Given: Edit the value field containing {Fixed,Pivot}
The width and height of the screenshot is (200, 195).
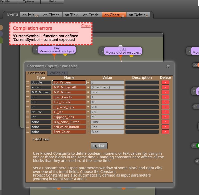Looking at the screenshot, I should 107,87.
